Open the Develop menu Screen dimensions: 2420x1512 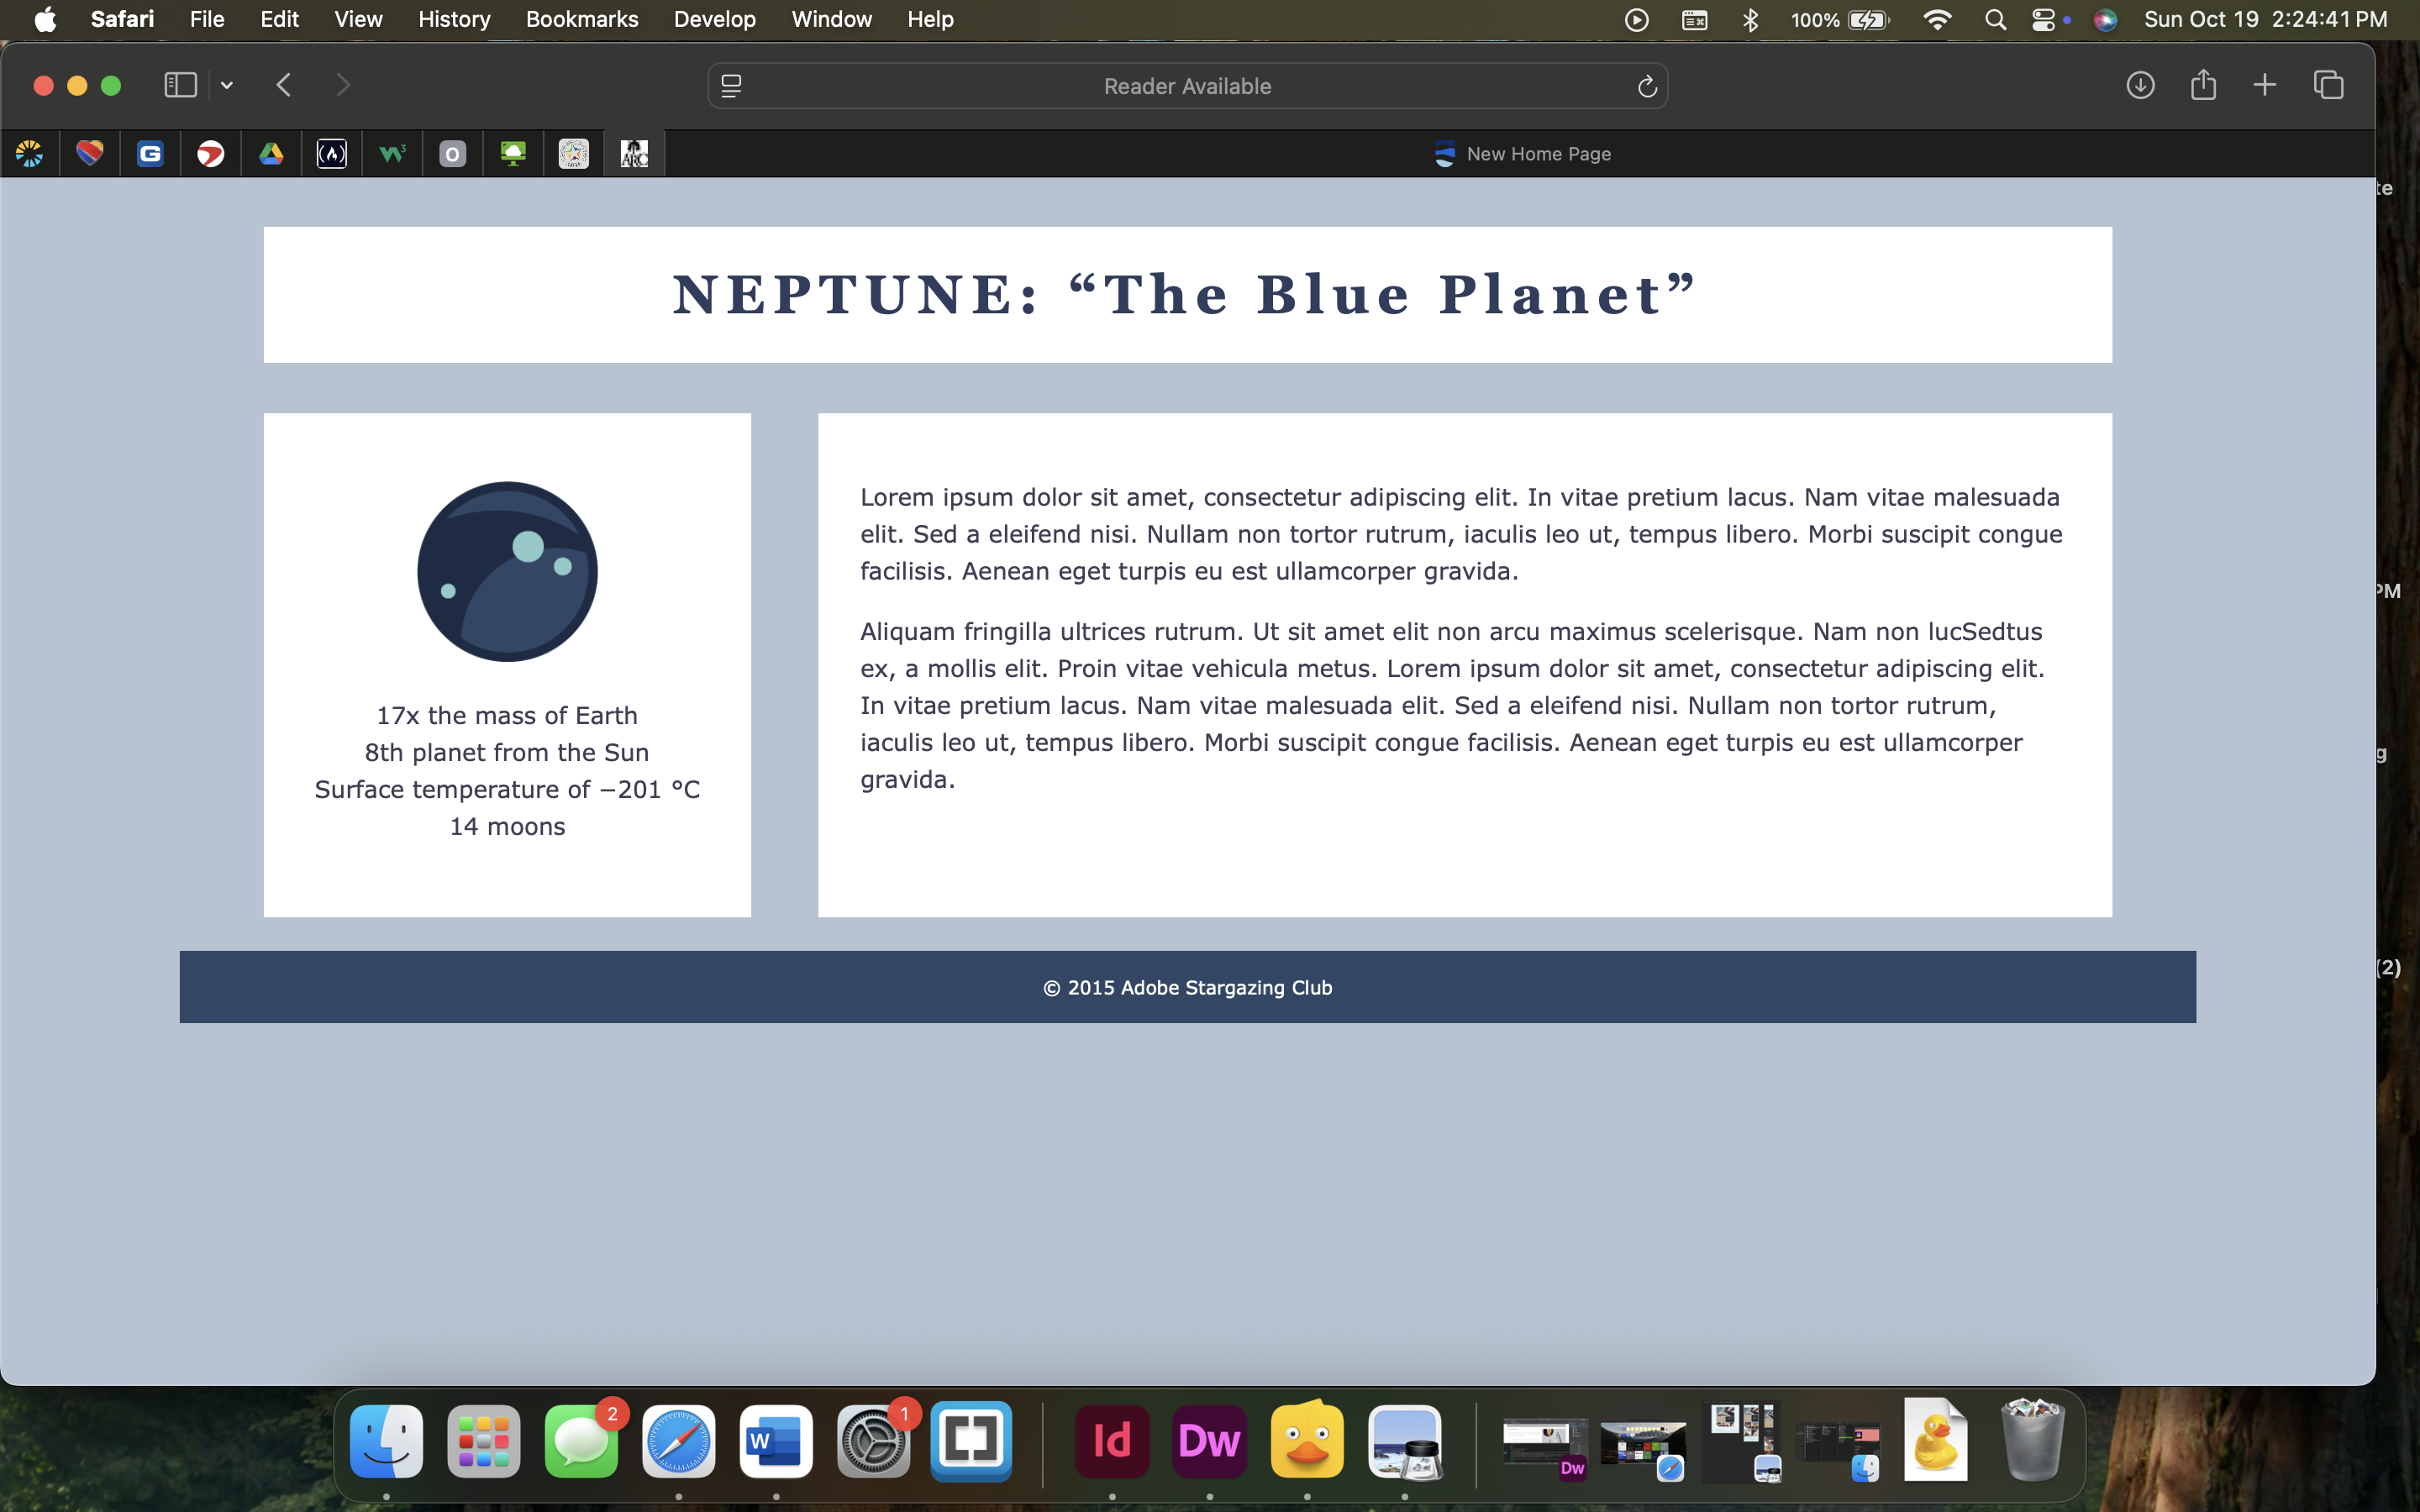pyautogui.click(x=714, y=20)
